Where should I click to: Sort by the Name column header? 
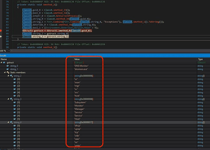click(x=4, y=59)
